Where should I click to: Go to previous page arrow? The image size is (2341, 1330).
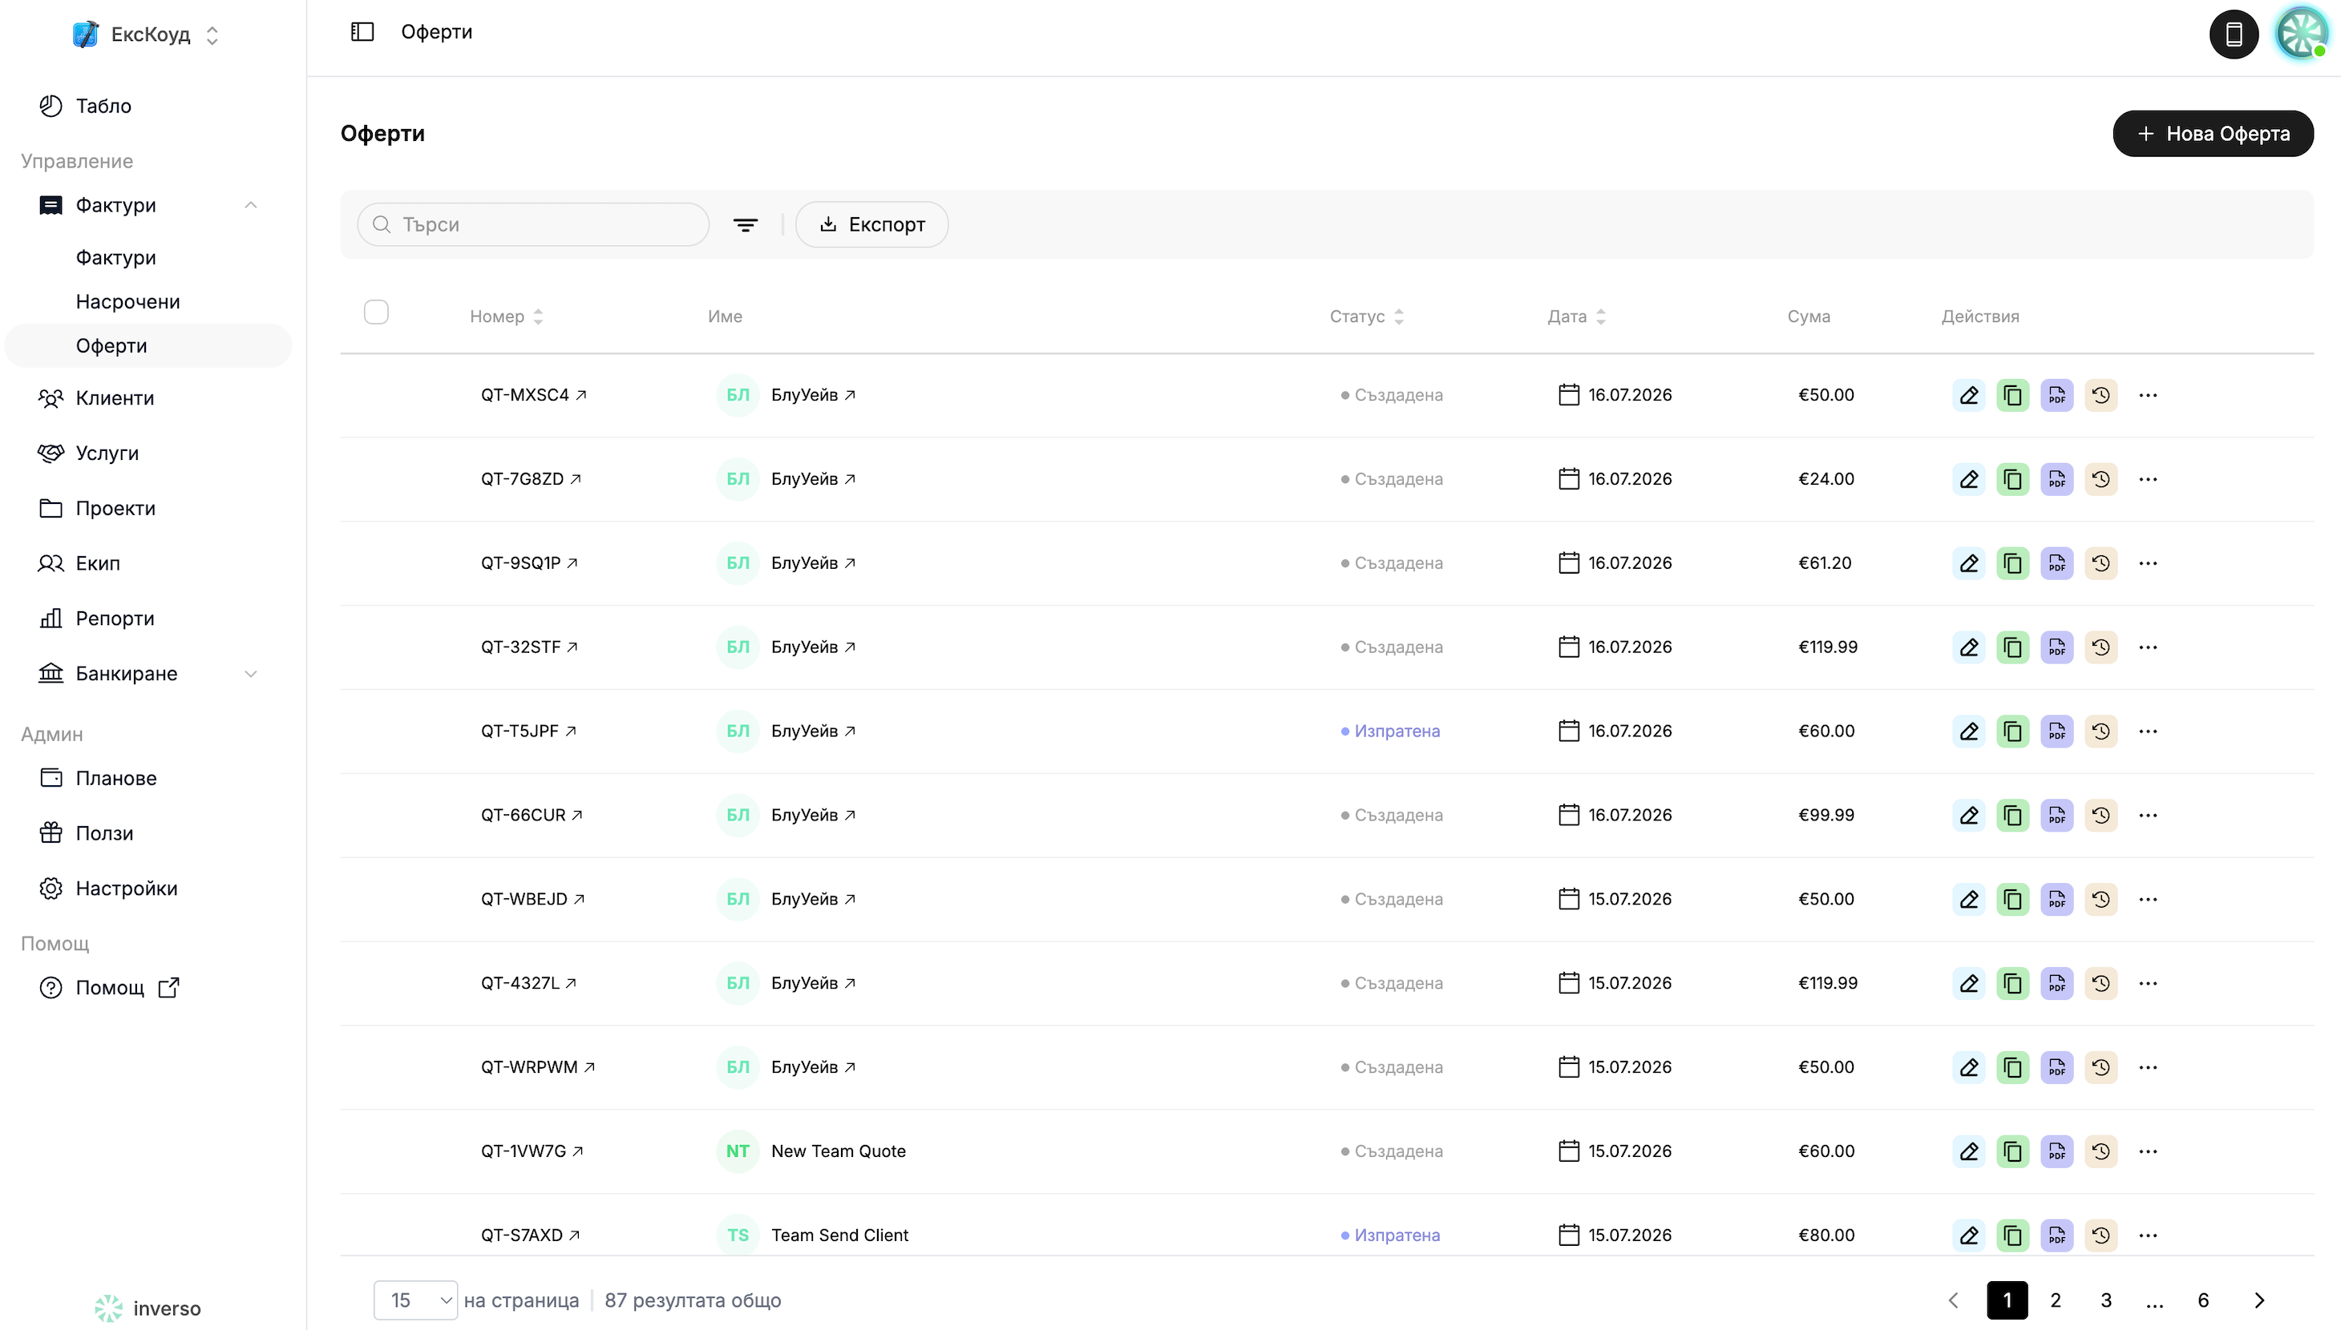coord(1954,1301)
